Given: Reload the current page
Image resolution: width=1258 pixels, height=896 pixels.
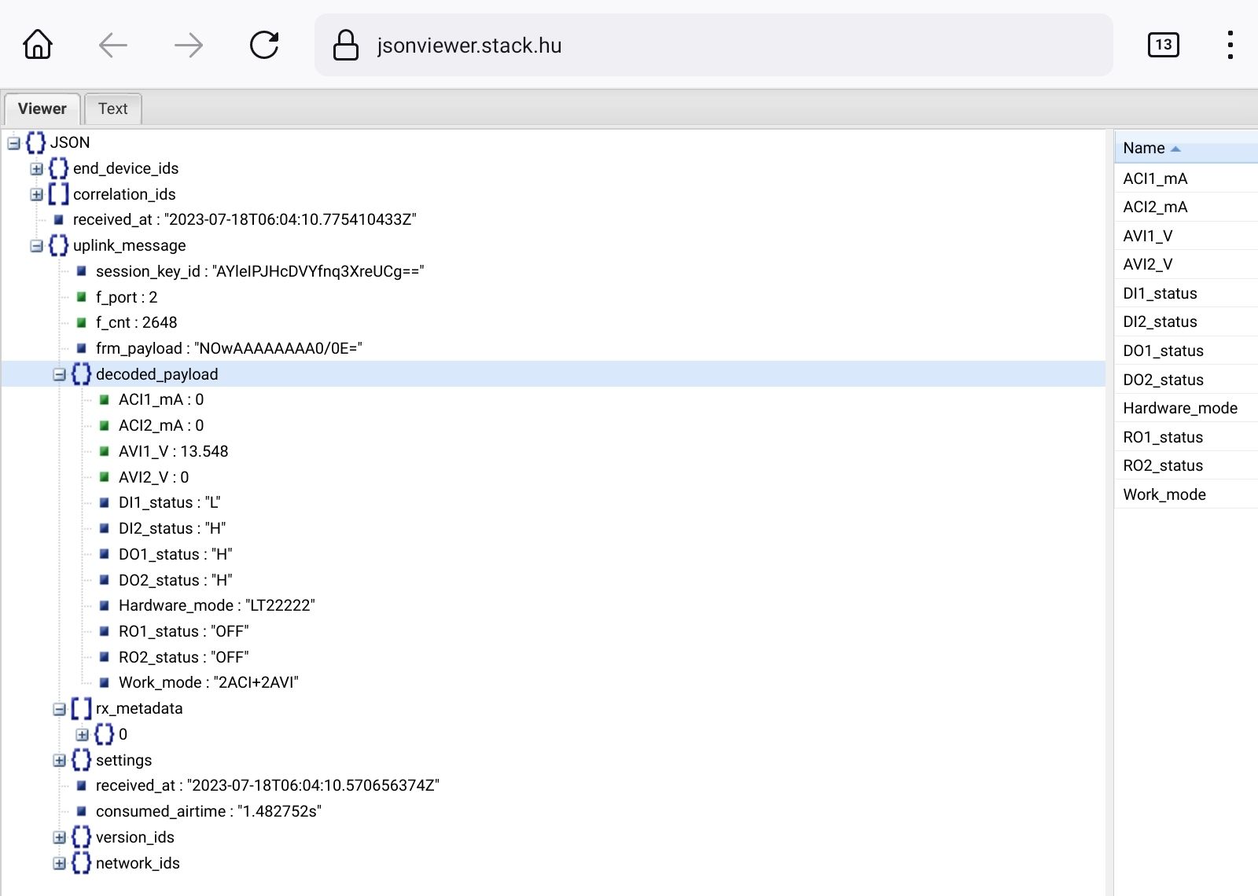Looking at the screenshot, I should 264,45.
